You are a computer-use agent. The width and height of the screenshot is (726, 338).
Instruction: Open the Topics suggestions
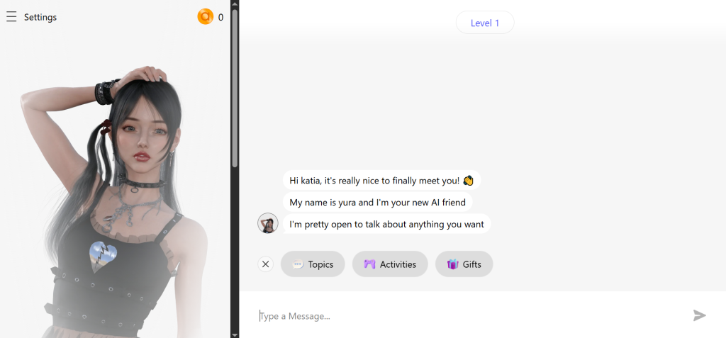(313, 264)
